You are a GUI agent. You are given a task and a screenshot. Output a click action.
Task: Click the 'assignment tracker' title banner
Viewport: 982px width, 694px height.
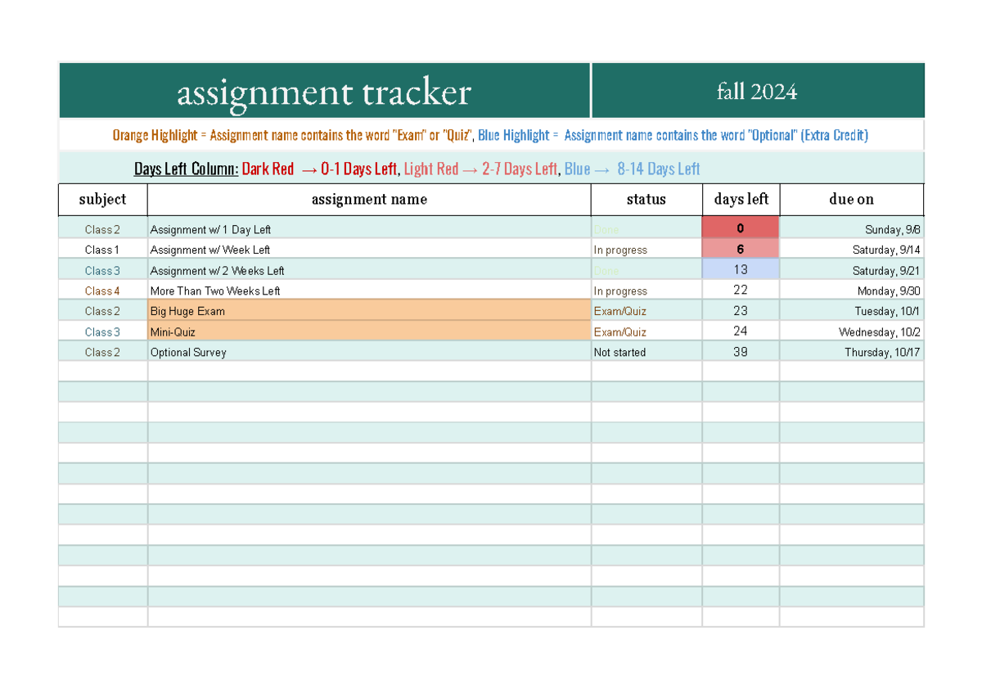click(324, 90)
